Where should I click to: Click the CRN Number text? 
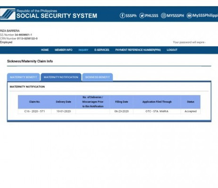(19, 39)
